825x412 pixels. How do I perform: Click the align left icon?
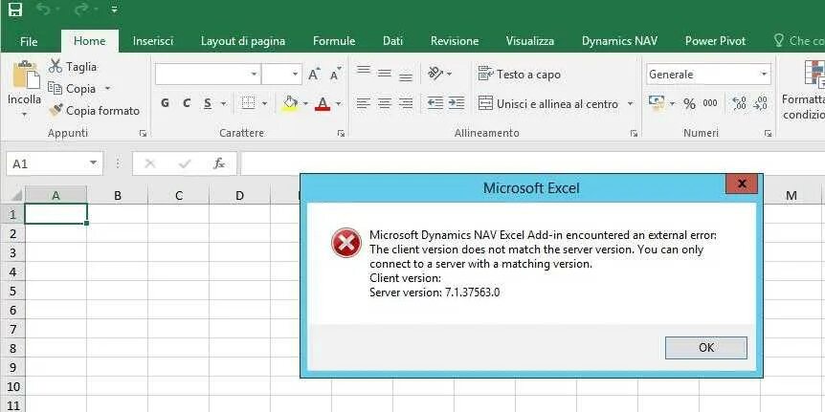coord(364,103)
